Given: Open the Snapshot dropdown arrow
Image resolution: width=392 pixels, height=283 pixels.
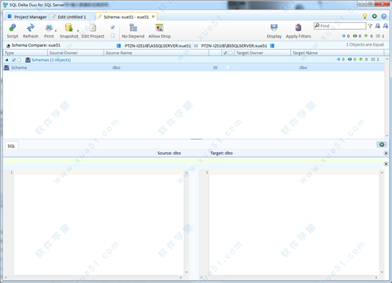Looking at the screenshot, I should point(78,31).
